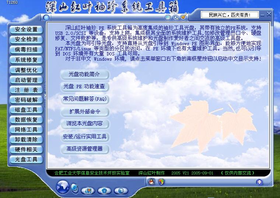The image size is (280, 198).
Task: Click the 光盘功能简介 button
Action: (84, 74)
